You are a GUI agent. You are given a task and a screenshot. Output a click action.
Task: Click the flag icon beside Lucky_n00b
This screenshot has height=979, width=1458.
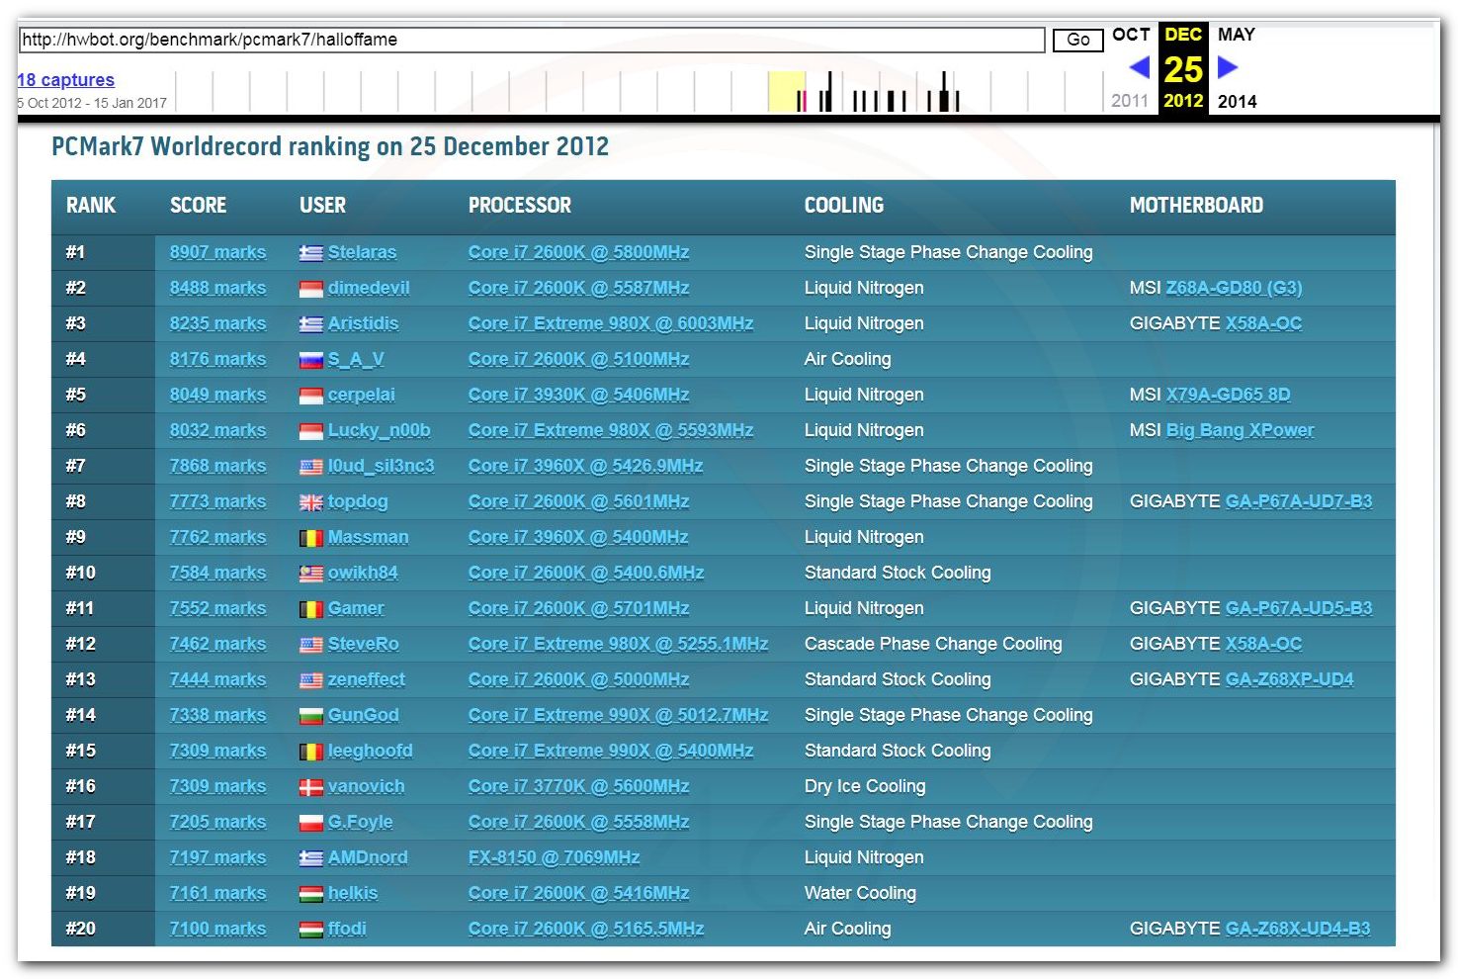pyautogui.click(x=310, y=431)
